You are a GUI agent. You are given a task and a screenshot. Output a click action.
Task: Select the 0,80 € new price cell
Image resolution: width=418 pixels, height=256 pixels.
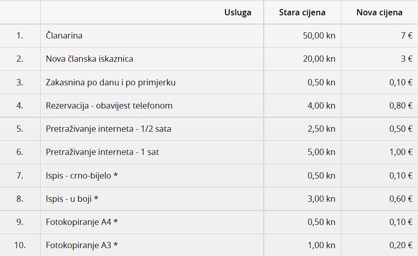pos(401,106)
